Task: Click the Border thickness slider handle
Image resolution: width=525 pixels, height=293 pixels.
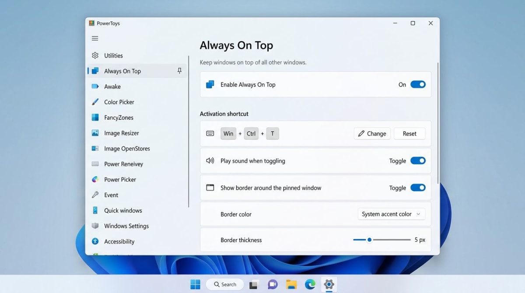Action: [x=369, y=240]
